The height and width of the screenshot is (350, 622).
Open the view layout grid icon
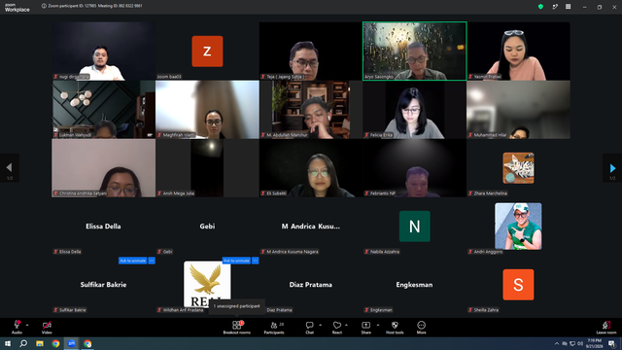point(568,7)
